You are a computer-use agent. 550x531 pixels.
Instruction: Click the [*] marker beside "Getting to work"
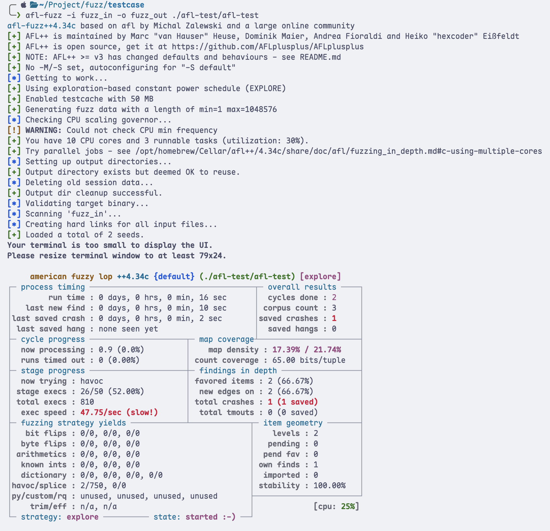coord(14,78)
